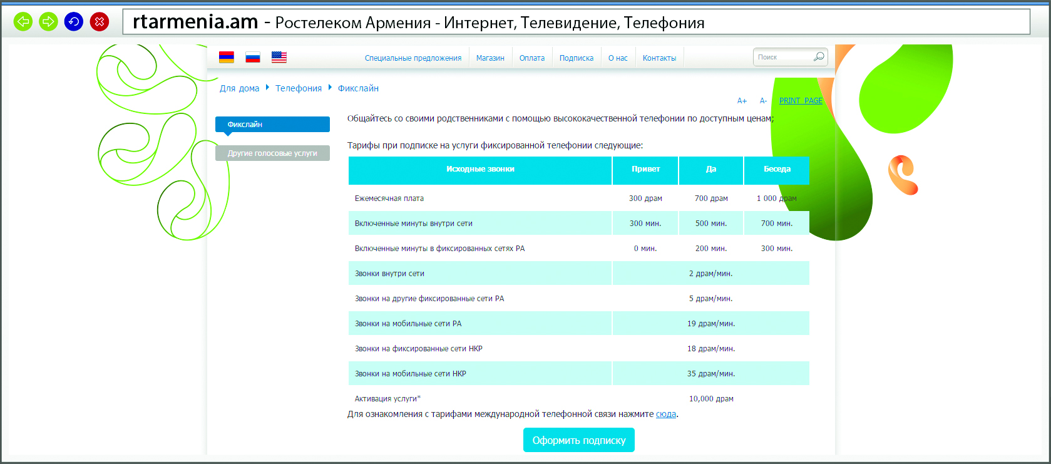Viewport: 1051px width, 464px height.
Task: Click the Оформить подписку button
Action: click(x=579, y=440)
